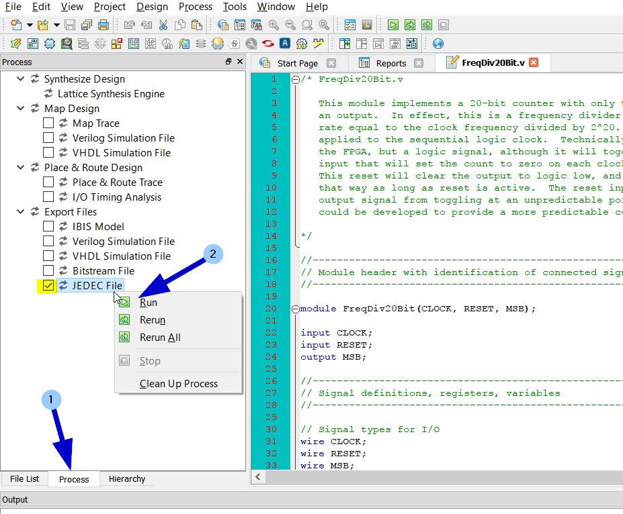
Task: Open the Design menu
Action: point(152,7)
